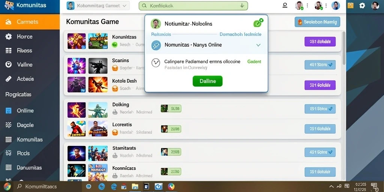Open the yellow notes icon in header

(351, 5)
